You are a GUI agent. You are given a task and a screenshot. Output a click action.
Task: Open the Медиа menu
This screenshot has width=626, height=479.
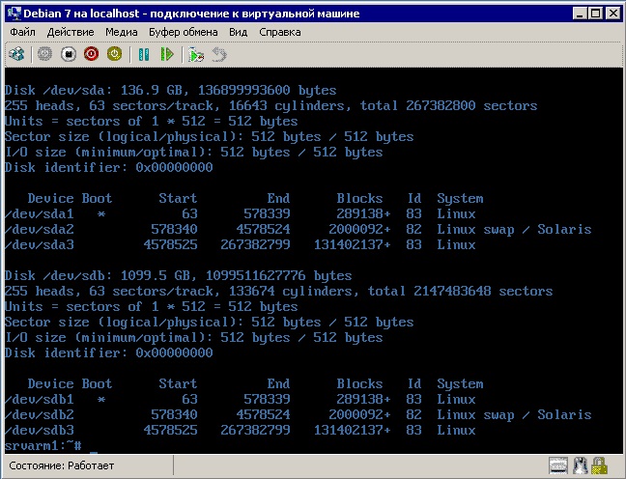pos(122,32)
